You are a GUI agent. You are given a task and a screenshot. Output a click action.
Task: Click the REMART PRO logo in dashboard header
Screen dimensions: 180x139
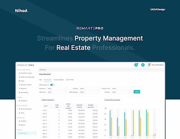26,65
